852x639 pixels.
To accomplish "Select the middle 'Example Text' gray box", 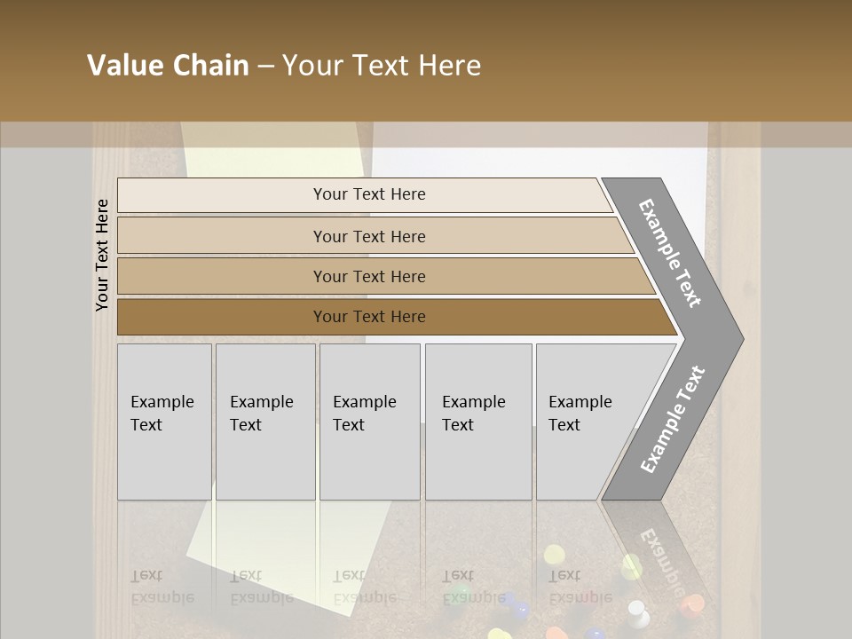I will [x=369, y=422].
